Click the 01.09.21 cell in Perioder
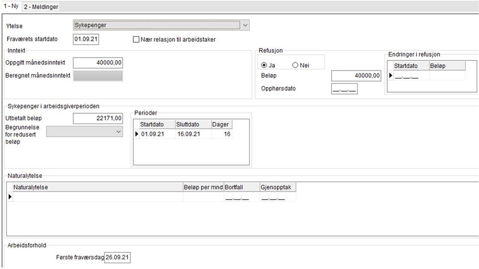Screen dimensions: 479x269 (x=157, y=134)
